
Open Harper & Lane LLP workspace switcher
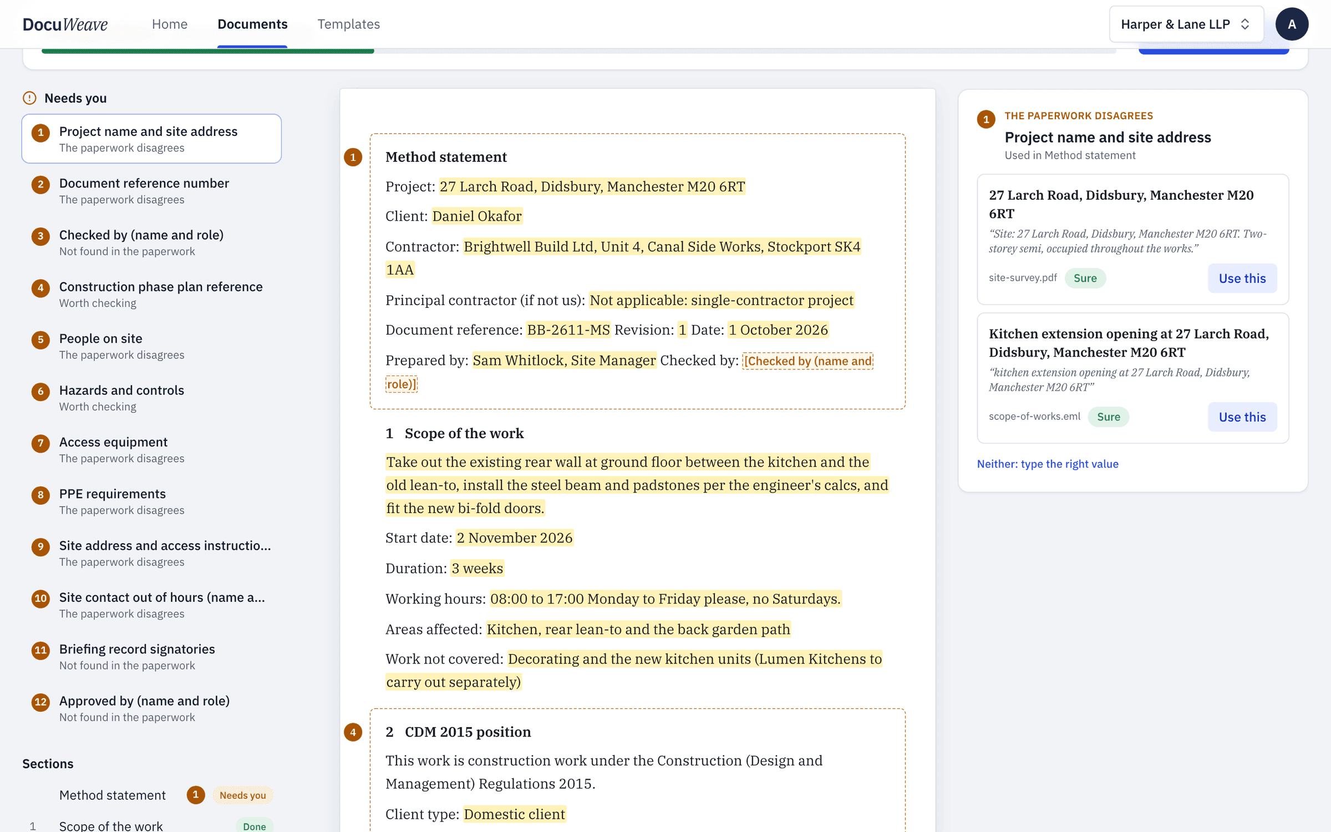pyautogui.click(x=1186, y=24)
